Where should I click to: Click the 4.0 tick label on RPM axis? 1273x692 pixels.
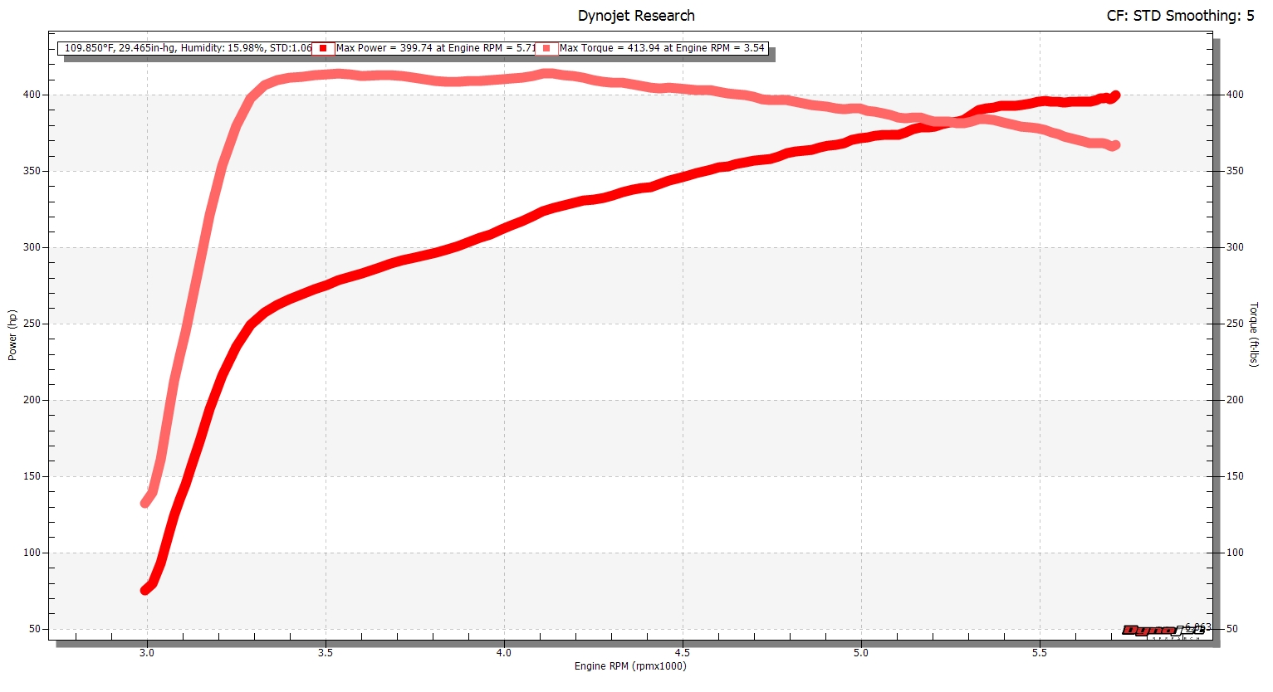click(x=504, y=653)
